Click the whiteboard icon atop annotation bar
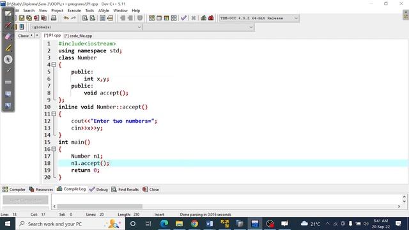409x230 pixels. [x=8, y=13]
